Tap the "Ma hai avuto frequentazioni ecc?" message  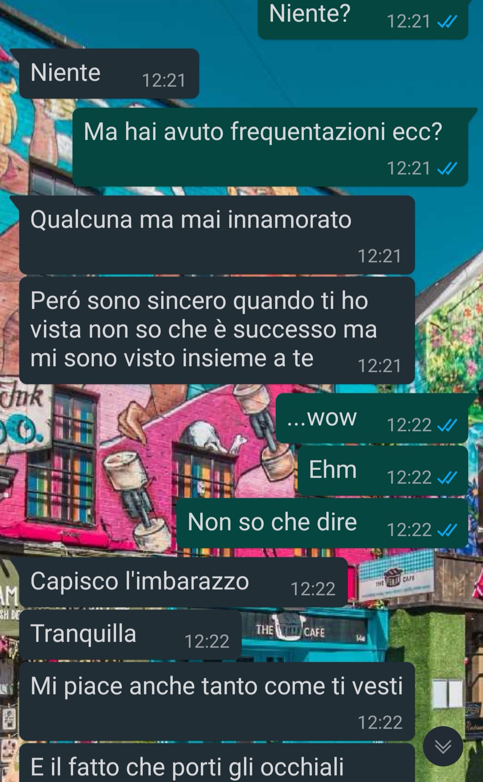[270, 147]
